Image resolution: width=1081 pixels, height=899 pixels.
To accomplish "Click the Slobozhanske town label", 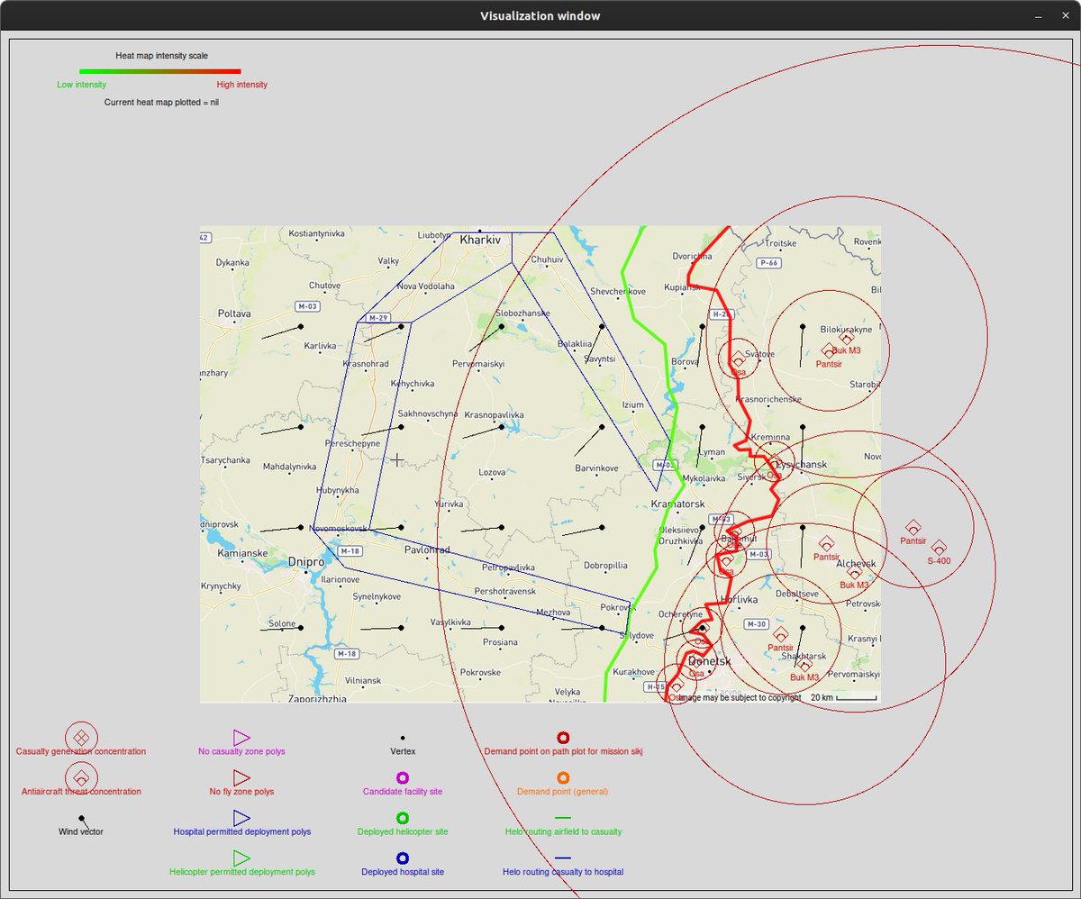I will (523, 313).
